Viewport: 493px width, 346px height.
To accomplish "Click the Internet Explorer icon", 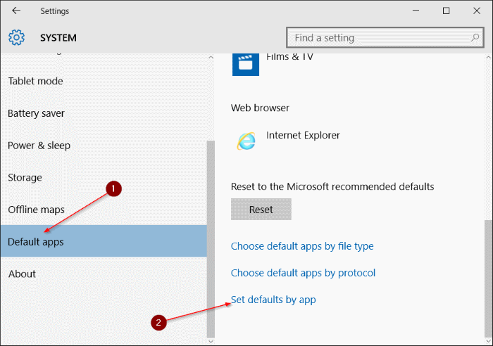I will tap(246, 141).
